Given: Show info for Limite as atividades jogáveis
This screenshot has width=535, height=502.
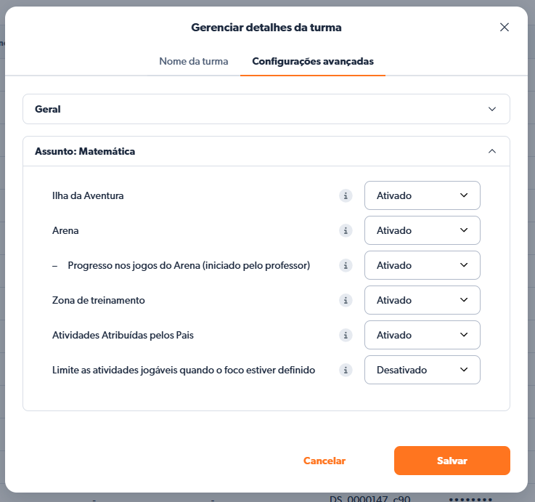Looking at the screenshot, I should pyautogui.click(x=346, y=370).
